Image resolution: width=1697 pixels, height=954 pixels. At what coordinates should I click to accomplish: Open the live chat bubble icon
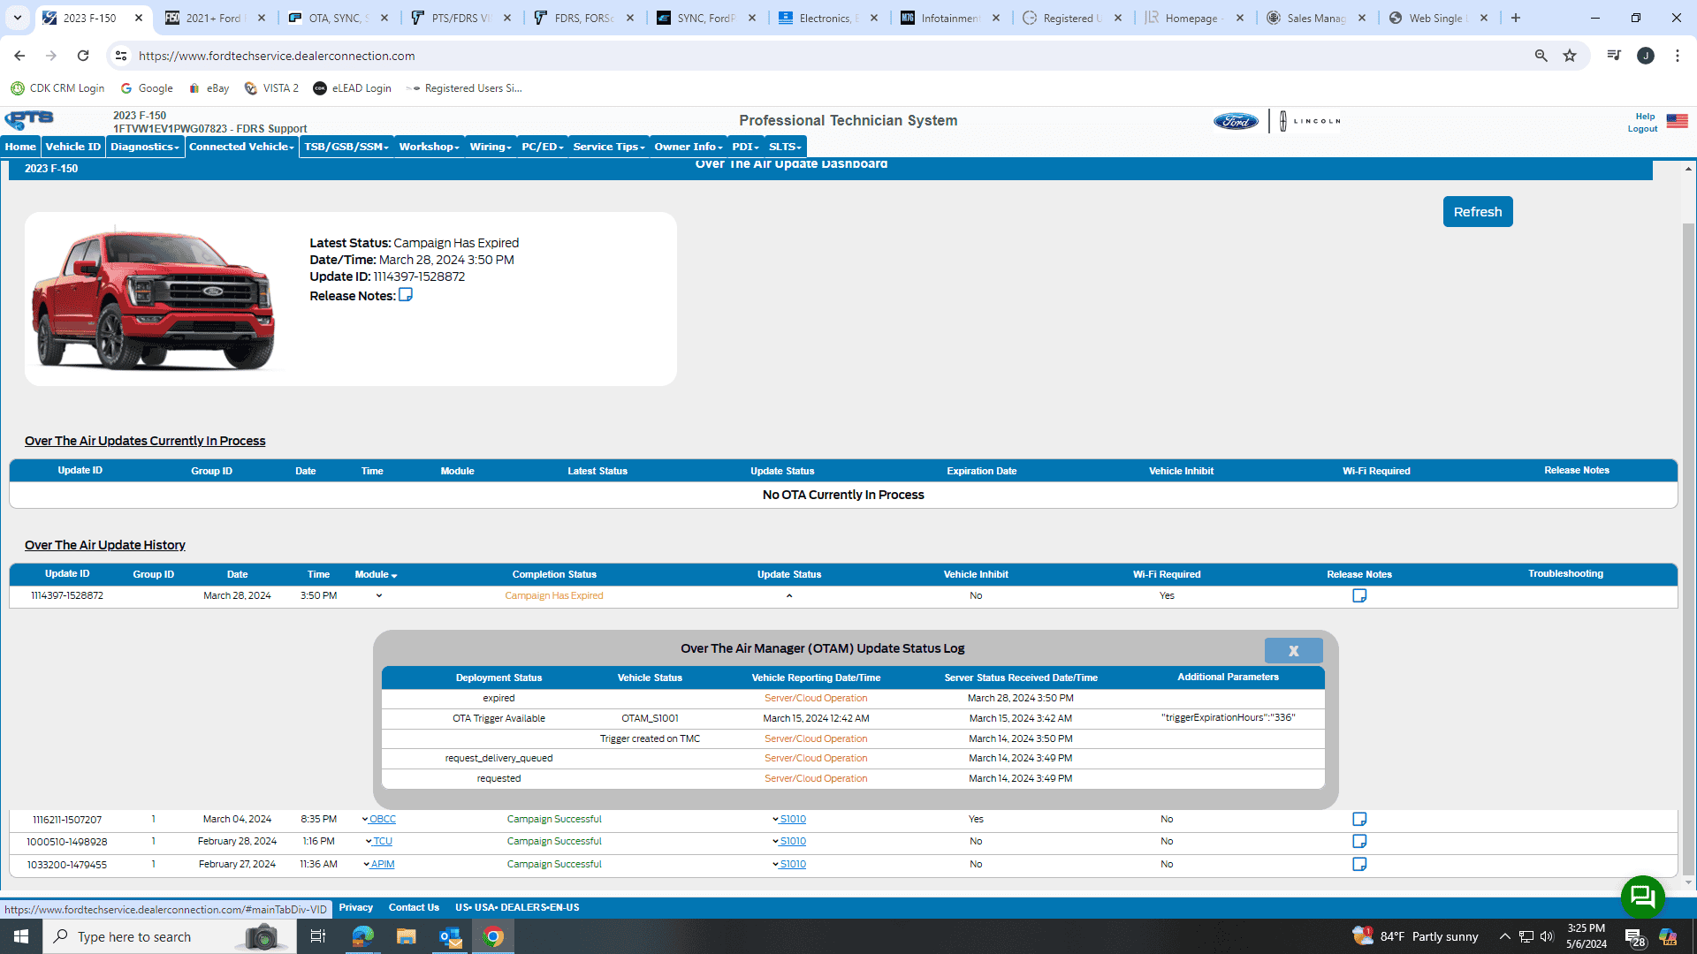point(1642,897)
